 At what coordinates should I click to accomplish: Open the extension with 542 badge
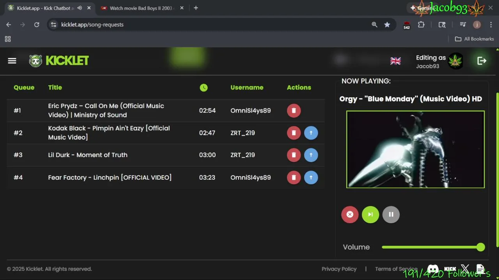point(407,25)
